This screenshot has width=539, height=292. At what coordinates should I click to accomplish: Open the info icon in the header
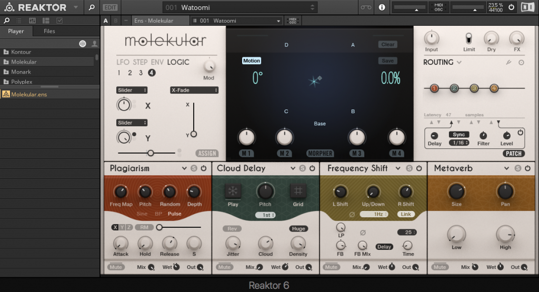[x=382, y=7]
